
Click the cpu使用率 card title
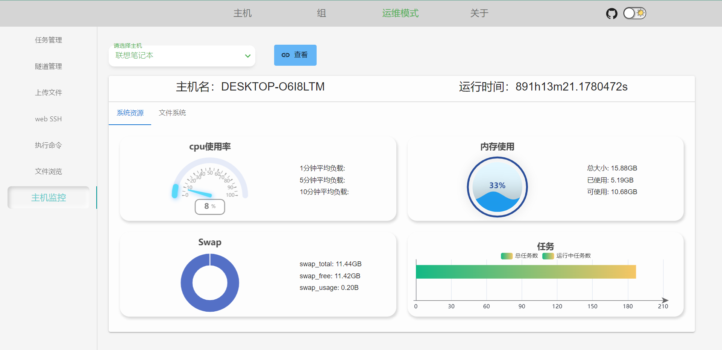210,147
